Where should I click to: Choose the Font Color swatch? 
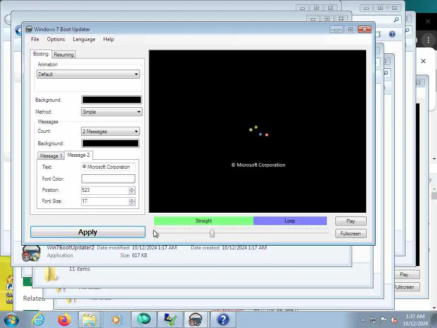(x=108, y=179)
